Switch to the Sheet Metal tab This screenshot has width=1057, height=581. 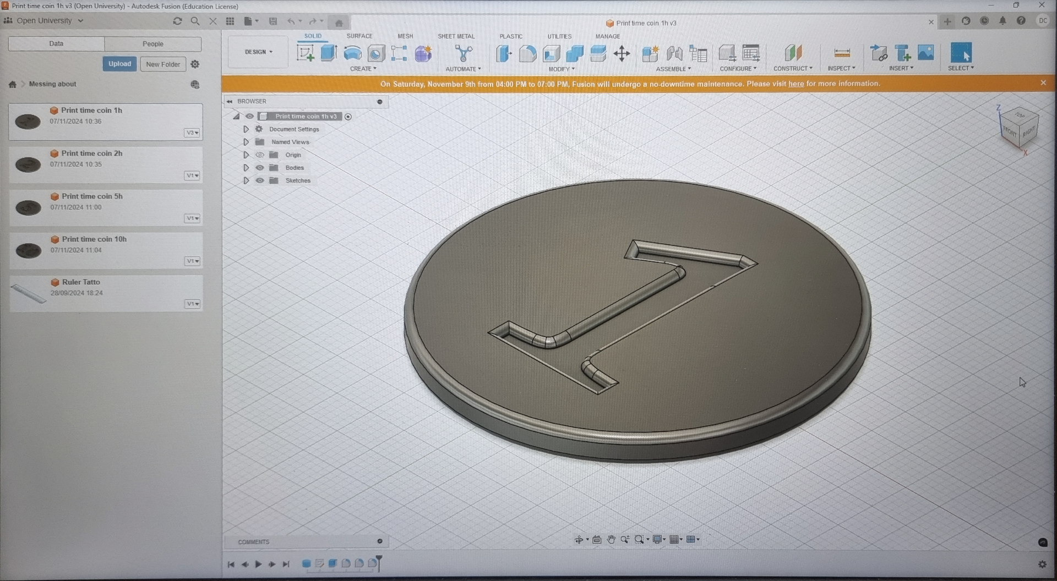[456, 36]
